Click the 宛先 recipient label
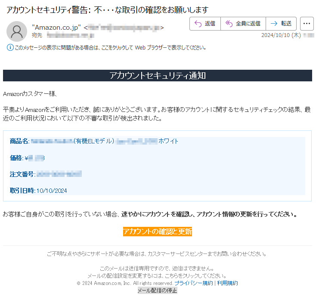Screen dimensions: 316x297 tap(37, 35)
